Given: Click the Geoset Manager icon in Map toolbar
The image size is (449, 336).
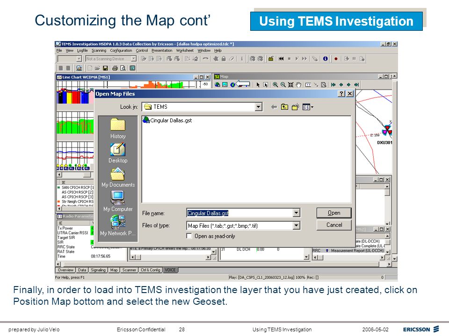Looking at the screenshot, I should coord(217,84).
